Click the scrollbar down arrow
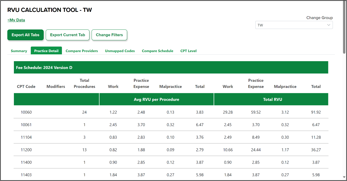347x181 pixels. (344, 177)
